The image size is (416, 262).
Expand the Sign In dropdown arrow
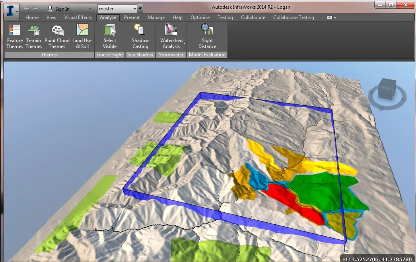coord(90,9)
